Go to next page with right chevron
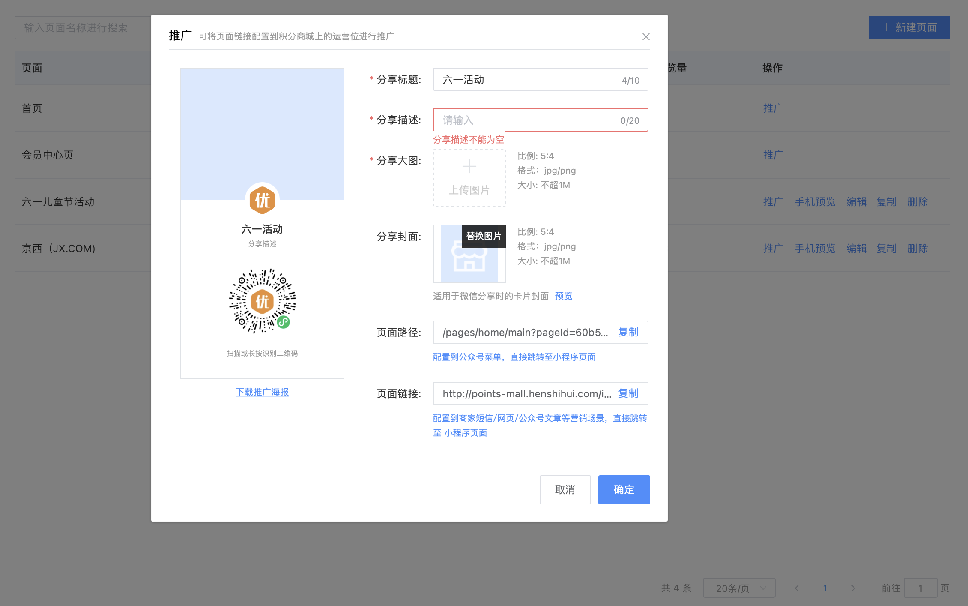 pos(853,588)
